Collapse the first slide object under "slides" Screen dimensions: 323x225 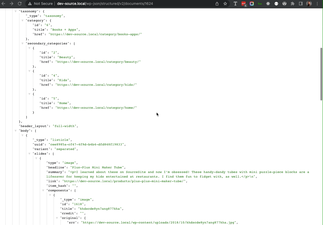coord(36,158)
